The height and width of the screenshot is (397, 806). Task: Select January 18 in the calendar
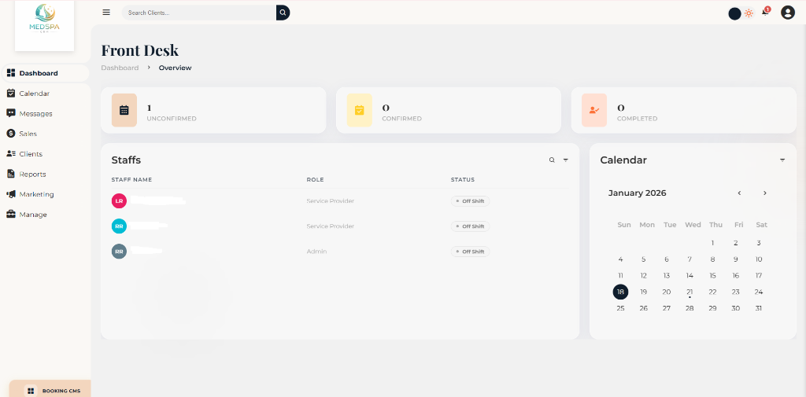pos(620,292)
